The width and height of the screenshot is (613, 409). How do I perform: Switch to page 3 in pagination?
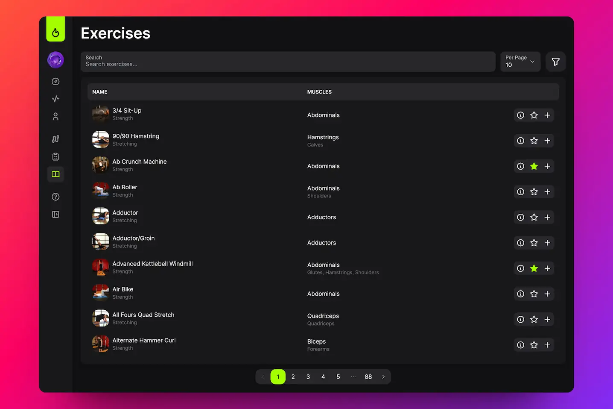[308, 377]
